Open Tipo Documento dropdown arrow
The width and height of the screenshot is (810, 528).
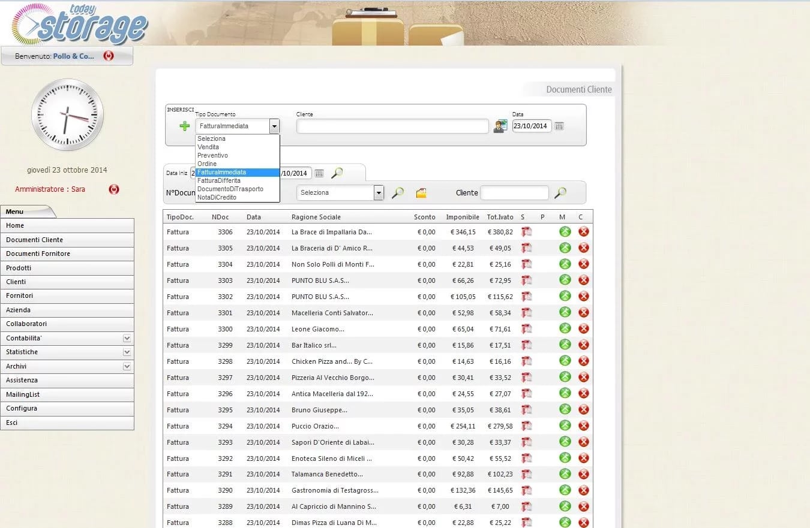tap(274, 126)
